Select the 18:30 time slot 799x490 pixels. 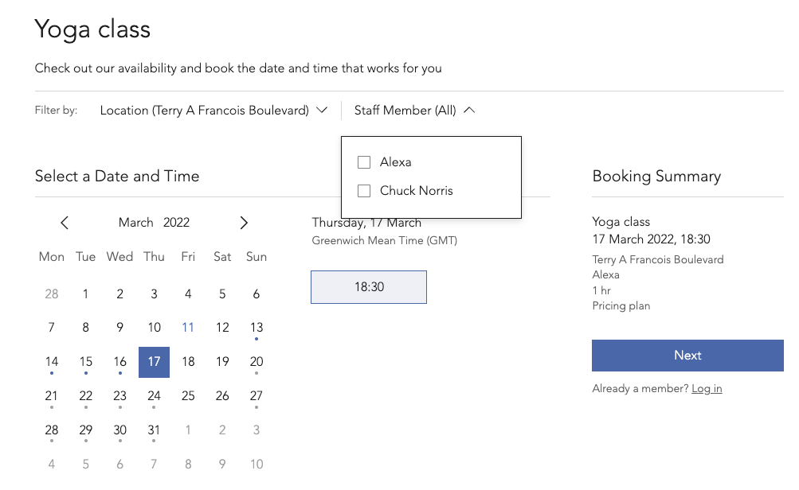tap(369, 287)
